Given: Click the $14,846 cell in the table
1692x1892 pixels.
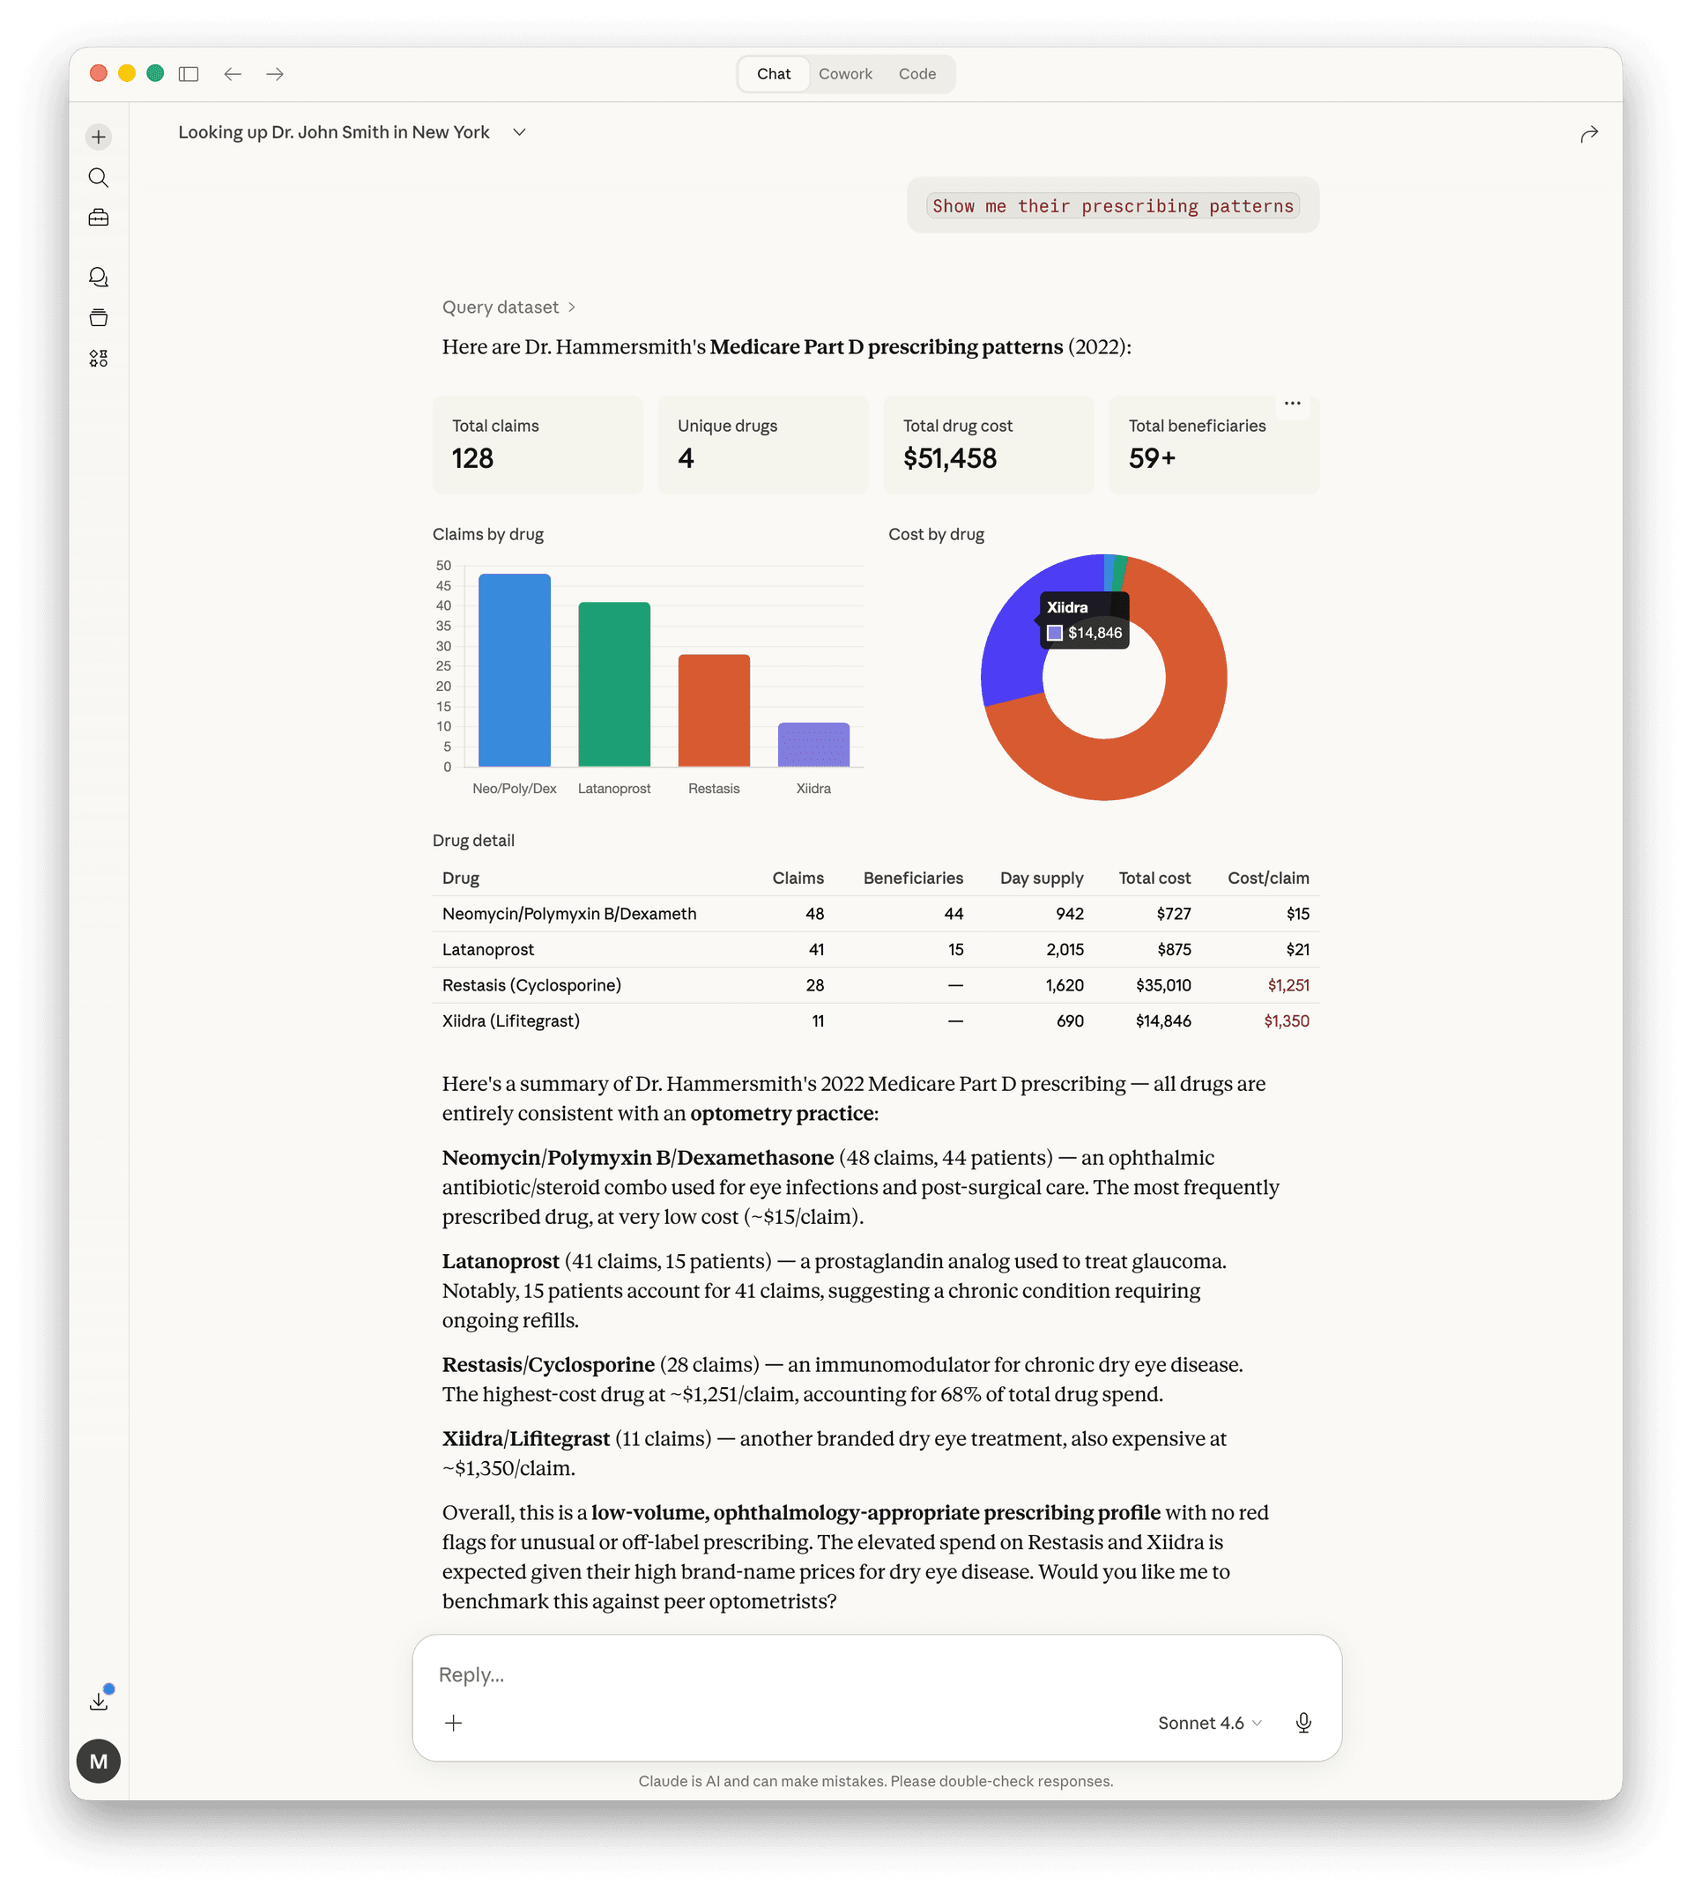Looking at the screenshot, I should point(1163,1020).
